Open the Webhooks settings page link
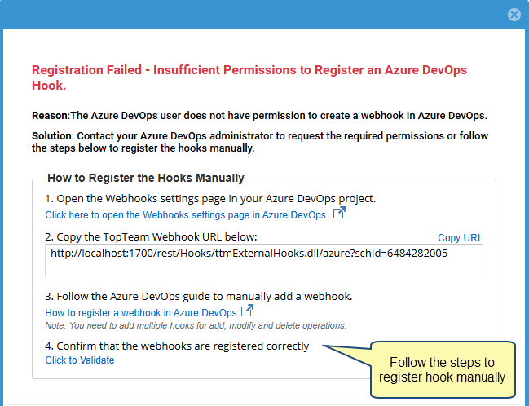This screenshot has width=529, height=406. (x=187, y=215)
